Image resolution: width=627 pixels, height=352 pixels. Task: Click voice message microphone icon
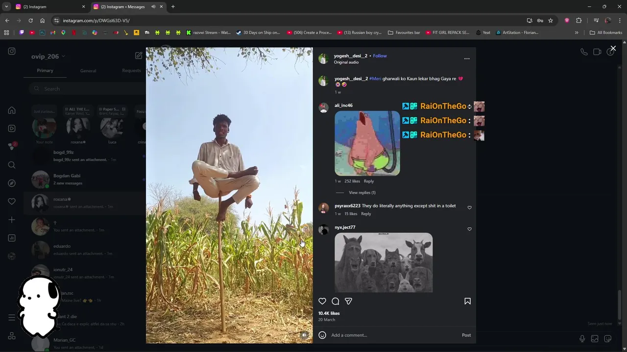tap(582, 338)
